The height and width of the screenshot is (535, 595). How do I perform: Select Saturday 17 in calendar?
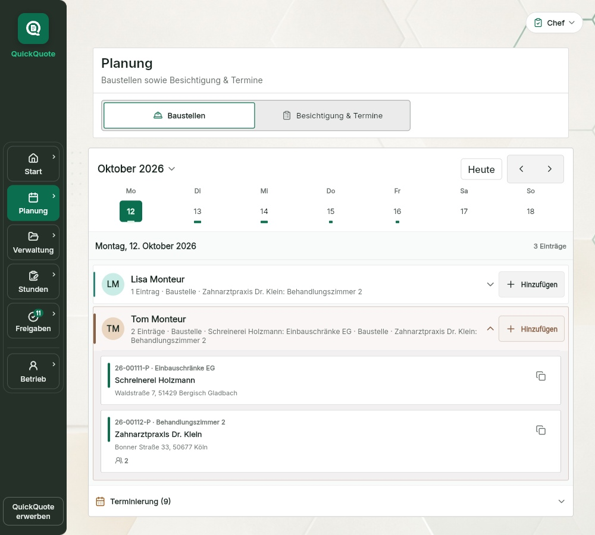464,212
